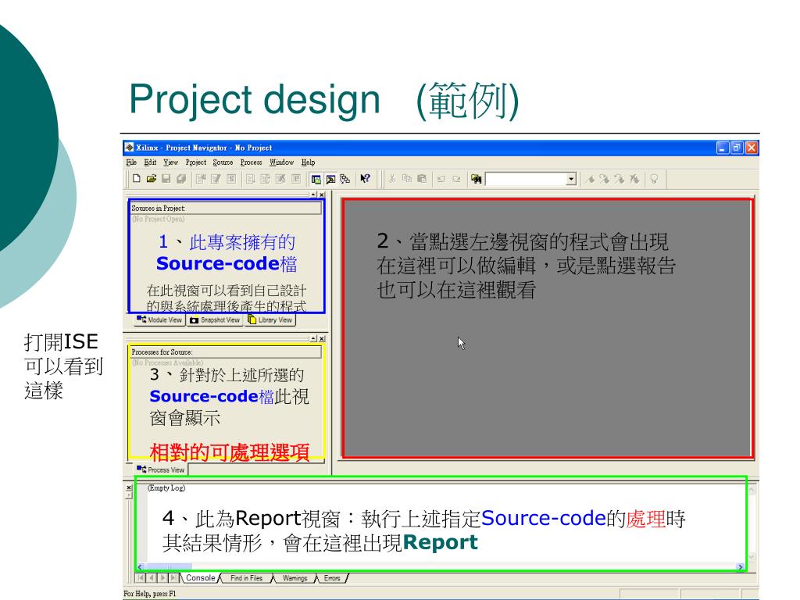Viewport: 800px width, 600px height.
Task: Select the Warnings tab
Action: (x=295, y=578)
